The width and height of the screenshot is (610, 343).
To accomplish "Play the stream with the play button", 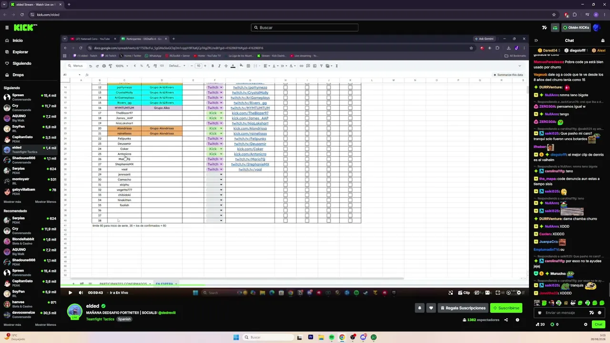I will point(70,293).
